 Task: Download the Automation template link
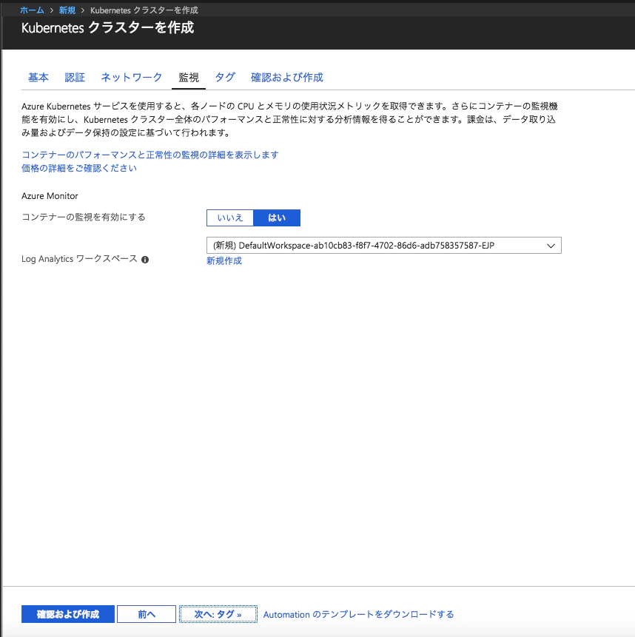click(x=358, y=615)
